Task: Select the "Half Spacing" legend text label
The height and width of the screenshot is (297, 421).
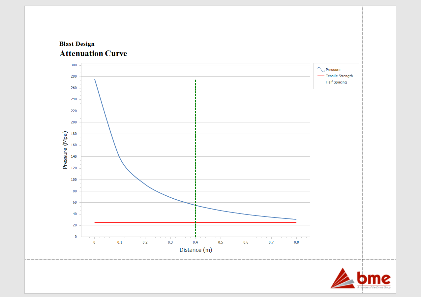Action: 336,82
